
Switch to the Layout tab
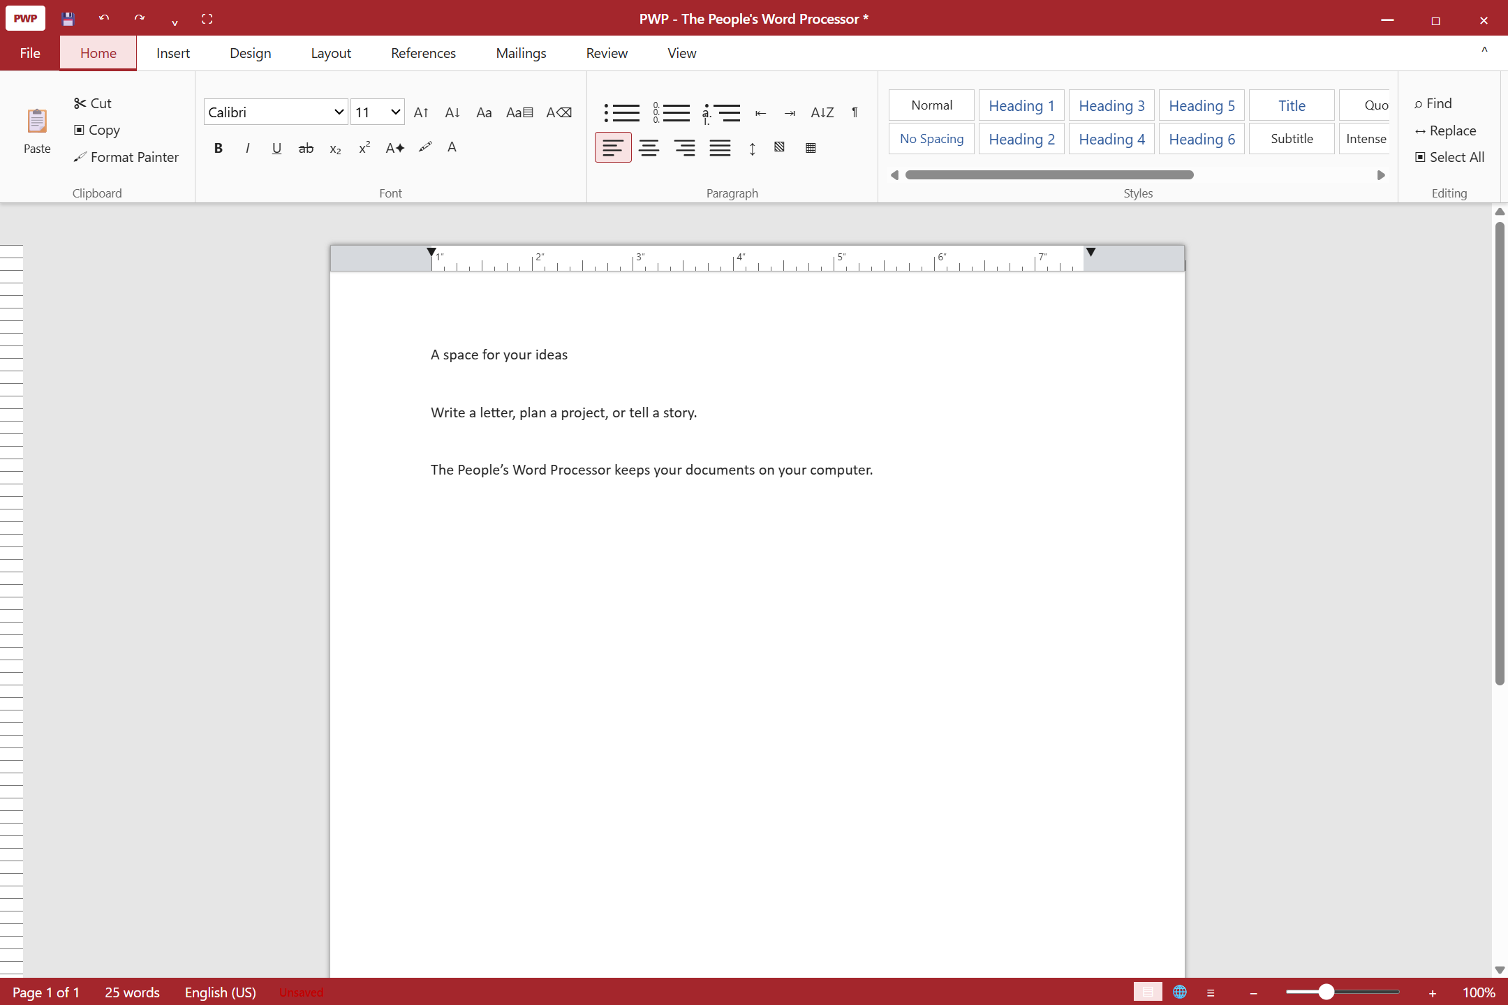tap(331, 53)
